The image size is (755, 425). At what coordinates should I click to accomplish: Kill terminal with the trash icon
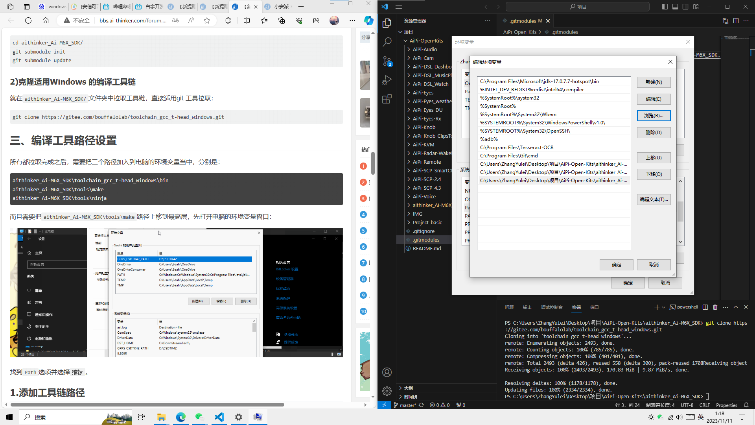pyautogui.click(x=715, y=307)
